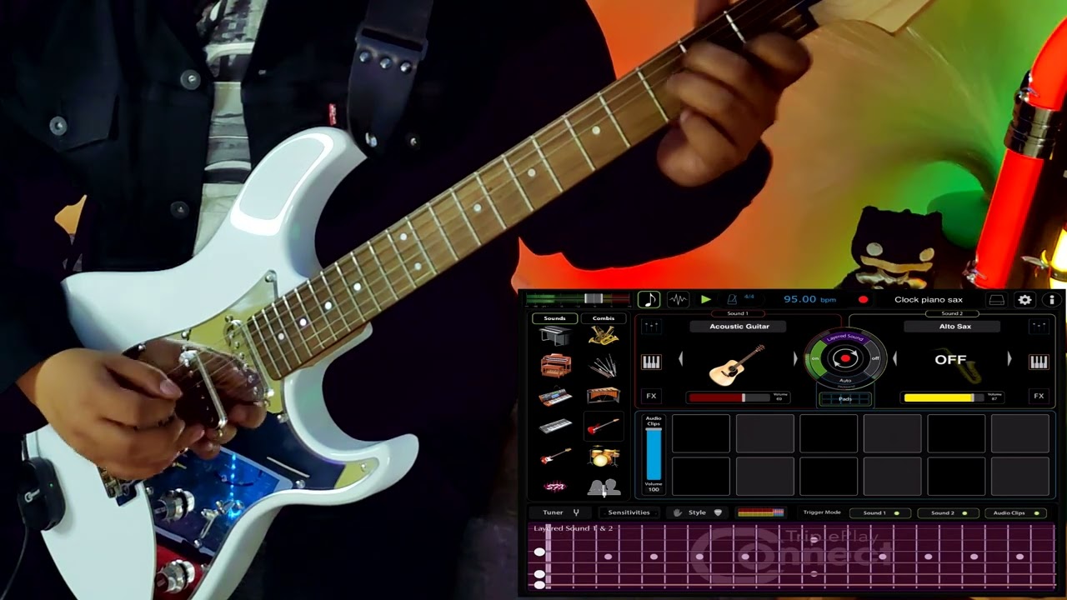This screenshot has height=600, width=1067.
Task: Select the drum kit sound category
Action: point(604,457)
